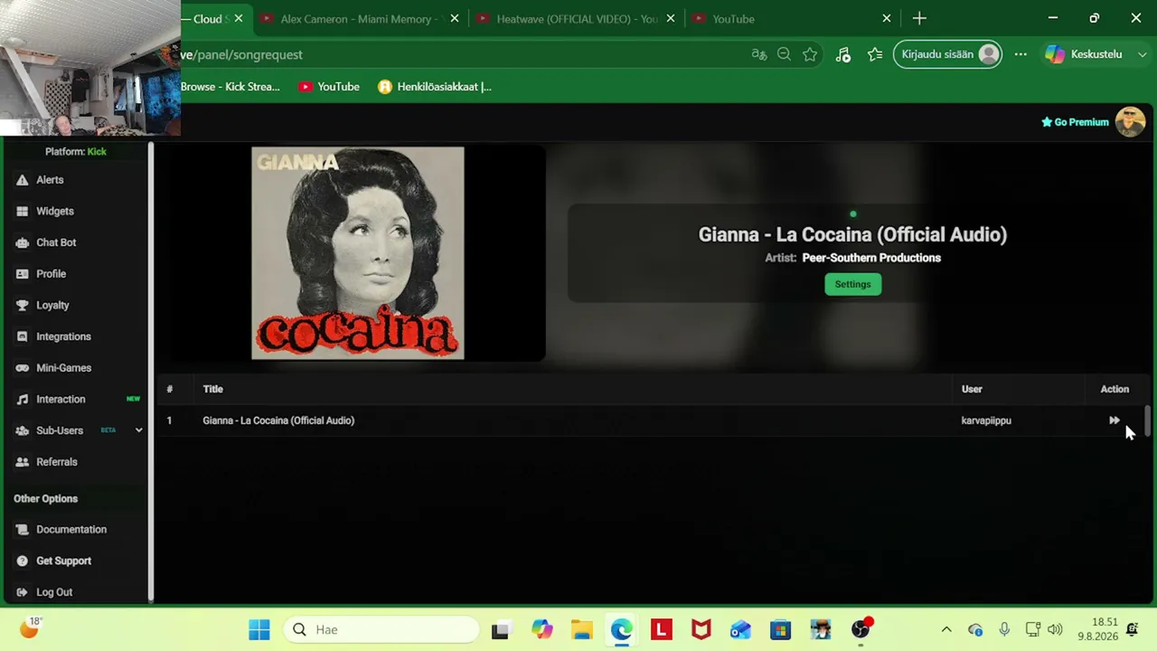Open the user avatar in the panel header
This screenshot has height=651, width=1157.
(x=1130, y=122)
